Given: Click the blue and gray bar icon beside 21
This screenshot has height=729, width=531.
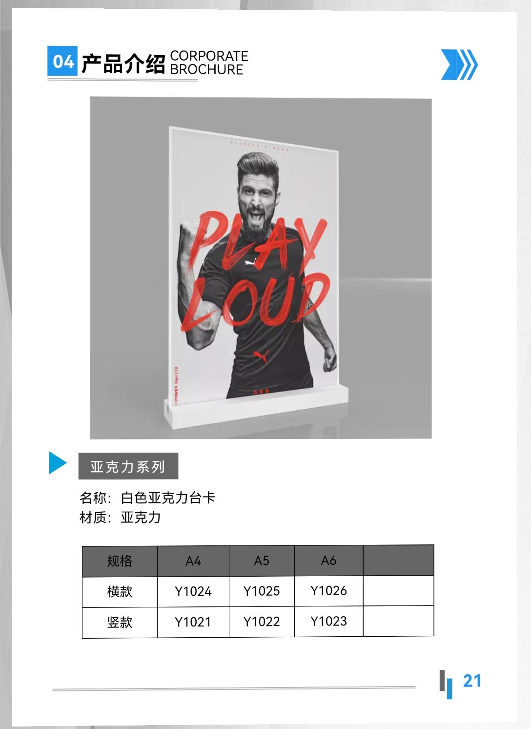Looking at the screenshot, I should point(446,684).
